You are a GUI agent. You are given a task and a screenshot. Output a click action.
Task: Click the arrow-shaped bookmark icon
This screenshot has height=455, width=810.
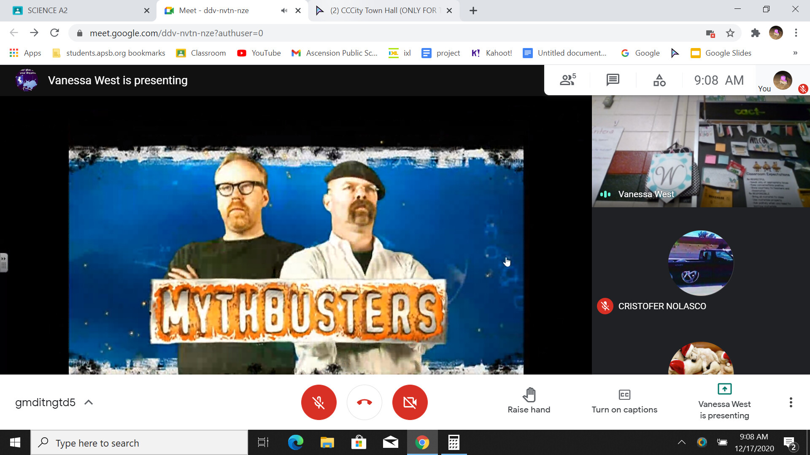coord(675,53)
